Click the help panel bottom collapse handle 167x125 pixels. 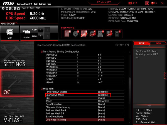pos(149,106)
